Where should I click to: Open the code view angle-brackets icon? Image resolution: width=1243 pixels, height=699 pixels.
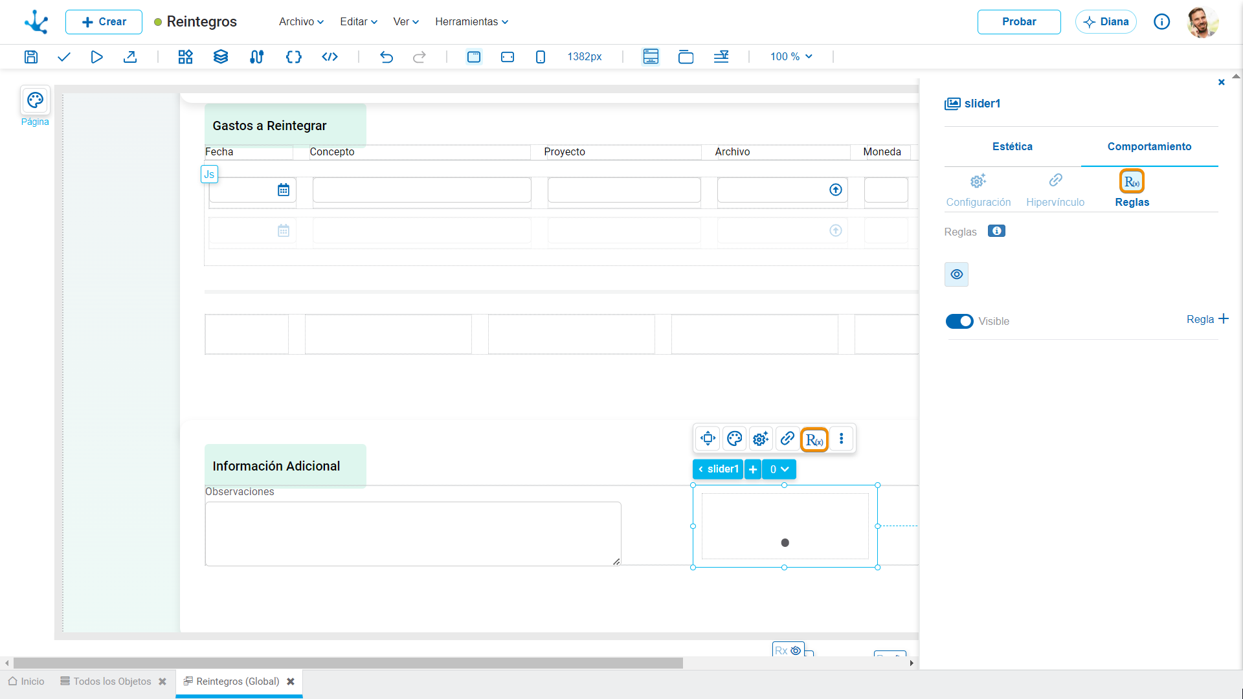click(330, 57)
